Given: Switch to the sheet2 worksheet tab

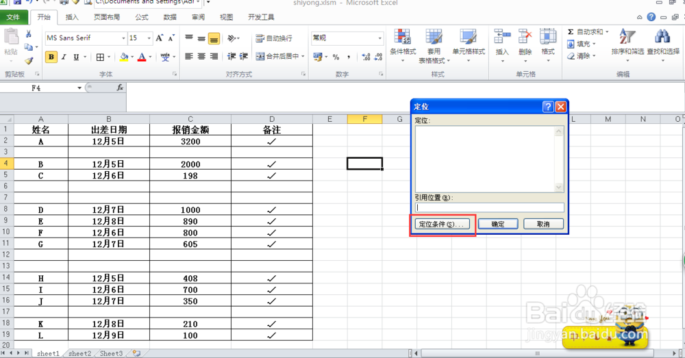Looking at the screenshot, I should click(79, 354).
